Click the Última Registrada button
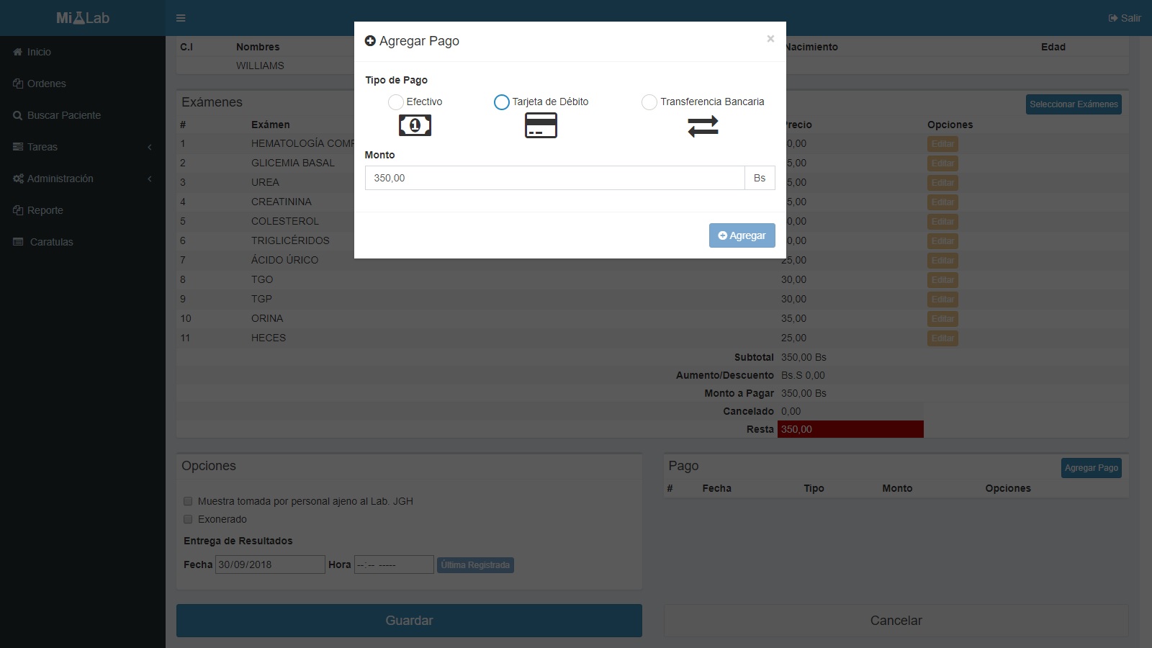The height and width of the screenshot is (648, 1152). [x=475, y=565]
